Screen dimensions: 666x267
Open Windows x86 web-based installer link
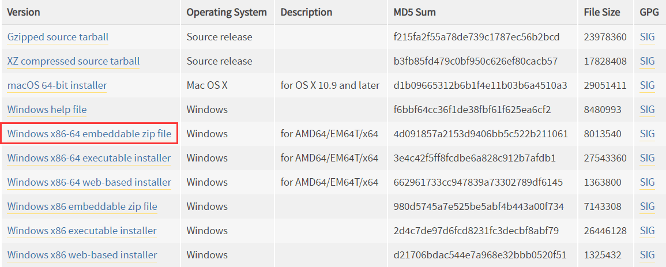click(82, 255)
